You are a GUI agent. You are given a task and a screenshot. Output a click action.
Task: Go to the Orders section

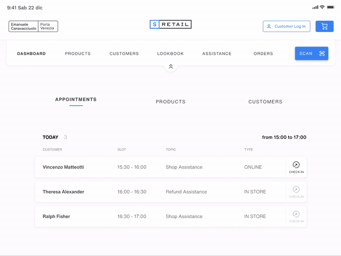click(x=263, y=54)
